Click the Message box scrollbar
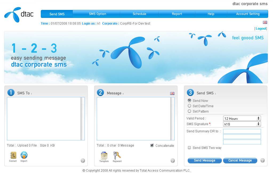Viewport: 273px width, 173px height. [x=172, y=119]
